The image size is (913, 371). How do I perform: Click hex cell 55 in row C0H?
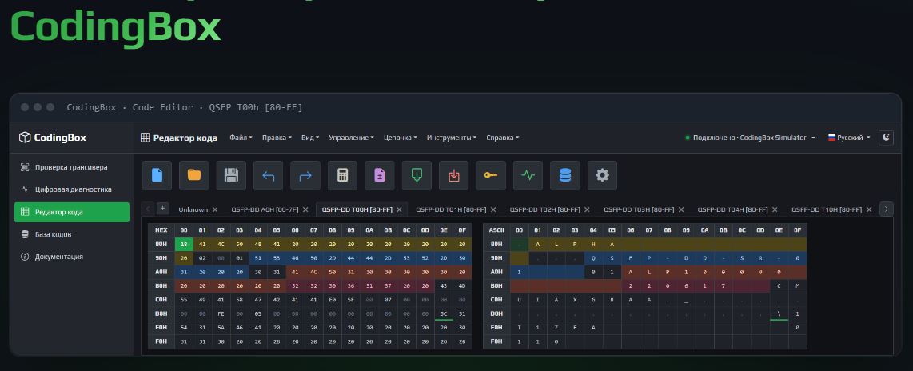click(x=183, y=300)
